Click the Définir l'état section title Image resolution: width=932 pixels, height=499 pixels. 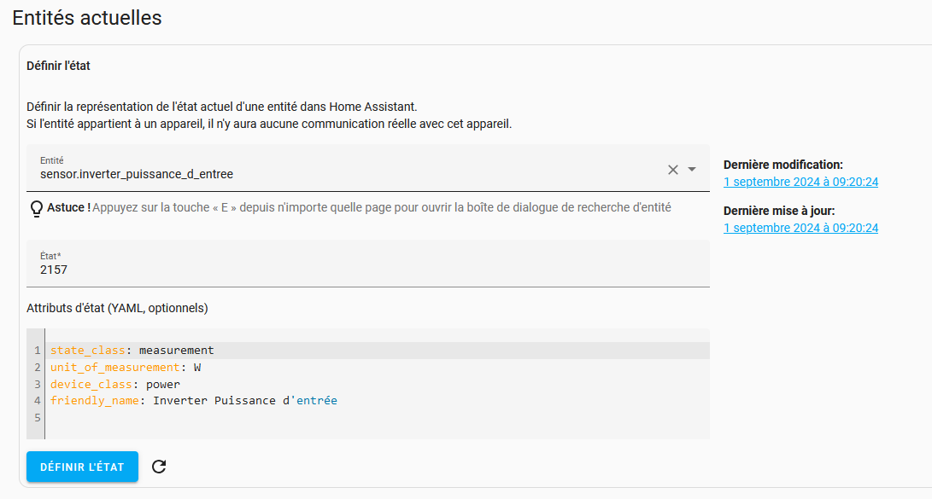(58, 66)
